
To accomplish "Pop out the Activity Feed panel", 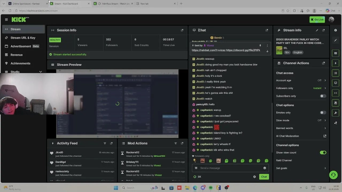I will click(111, 143).
